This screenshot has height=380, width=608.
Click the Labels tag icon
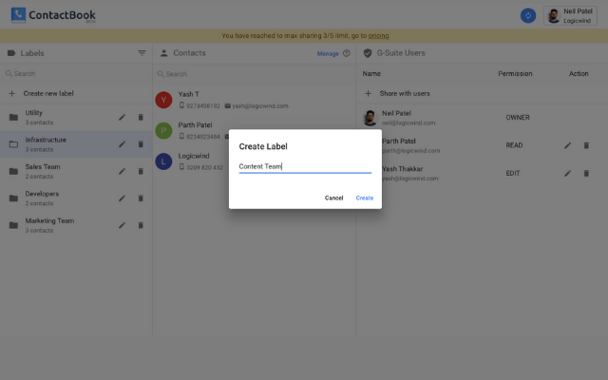pyautogui.click(x=11, y=53)
